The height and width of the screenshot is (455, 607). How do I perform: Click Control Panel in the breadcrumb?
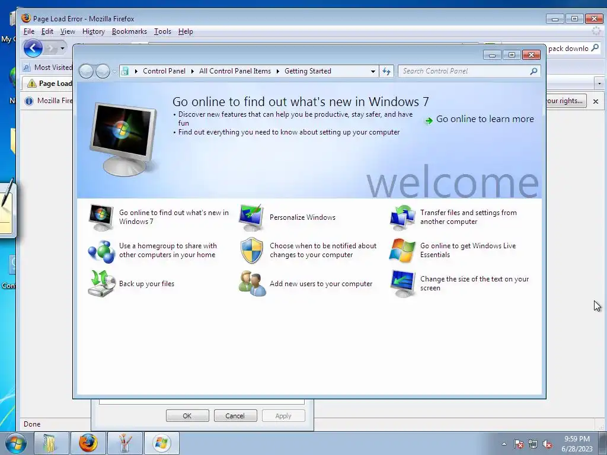[164, 71]
